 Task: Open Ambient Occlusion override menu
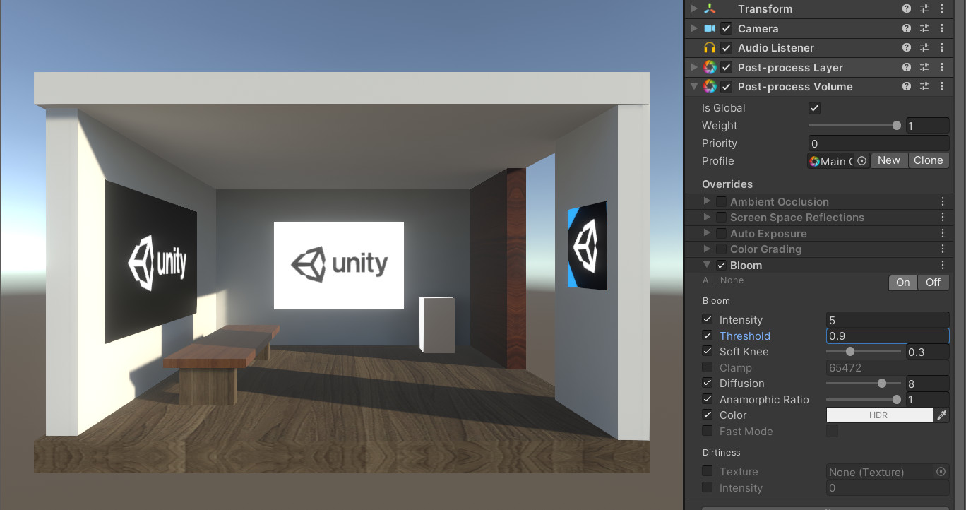[942, 202]
